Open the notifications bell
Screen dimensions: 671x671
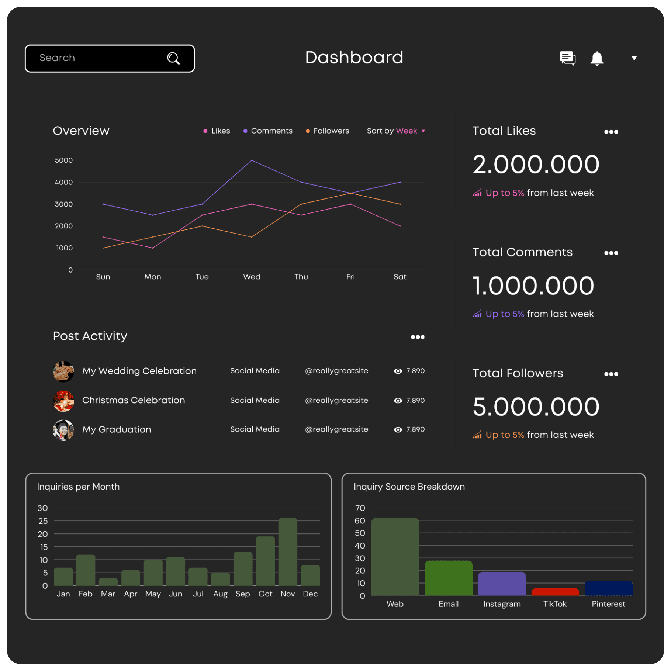coord(596,59)
